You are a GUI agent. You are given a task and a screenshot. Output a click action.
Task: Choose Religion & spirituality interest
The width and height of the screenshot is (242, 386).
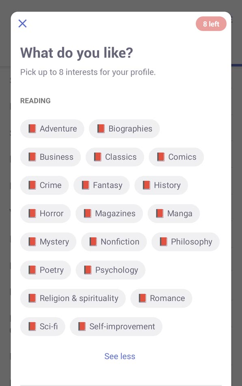point(73,298)
